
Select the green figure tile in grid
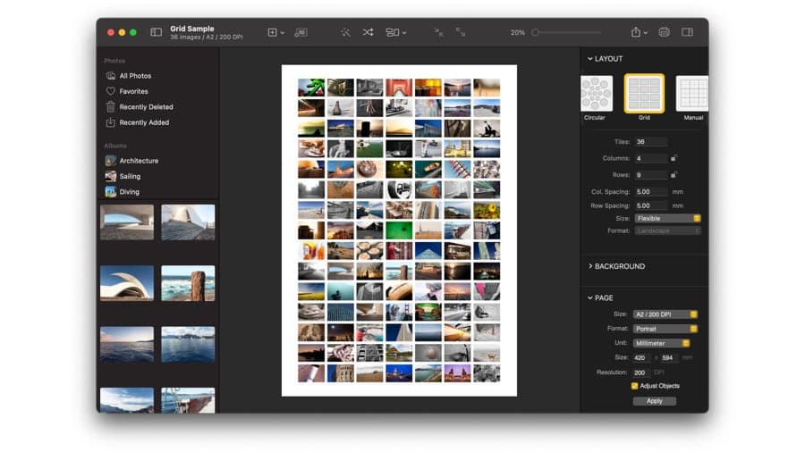pyautogui.click(x=311, y=88)
